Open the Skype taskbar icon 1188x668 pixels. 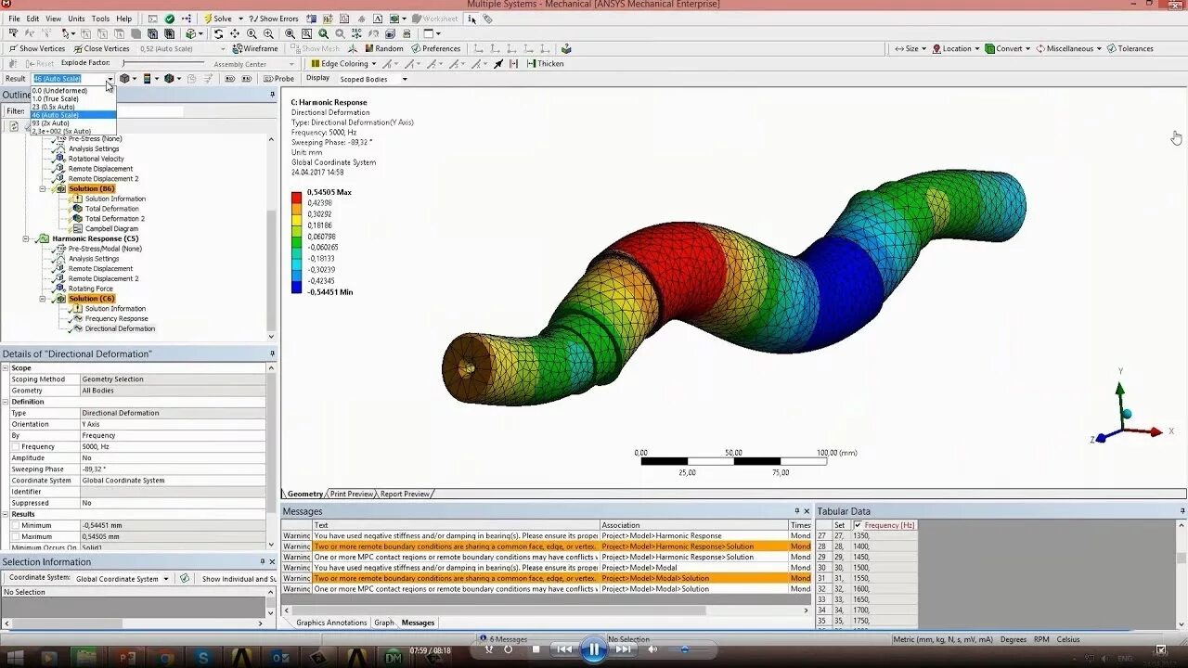202,658
